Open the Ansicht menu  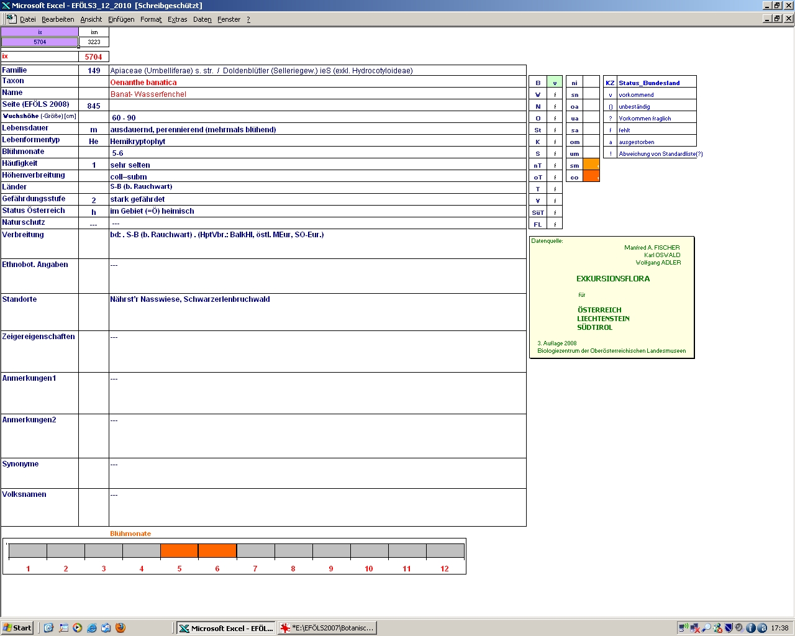[91, 19]
